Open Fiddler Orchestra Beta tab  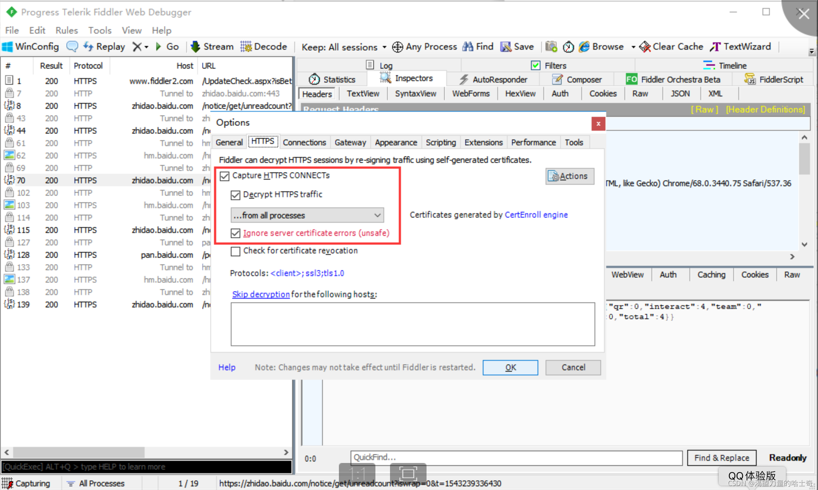[x=673, y=80]
